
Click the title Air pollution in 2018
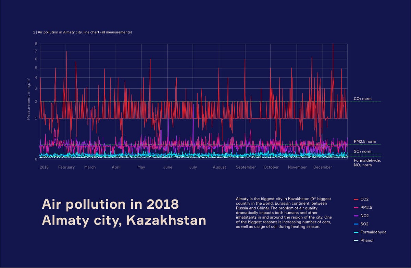click(x=110, y=204)
